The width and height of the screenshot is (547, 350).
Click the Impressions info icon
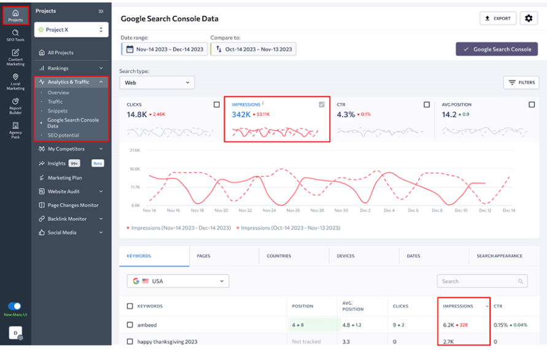[263, 103]
